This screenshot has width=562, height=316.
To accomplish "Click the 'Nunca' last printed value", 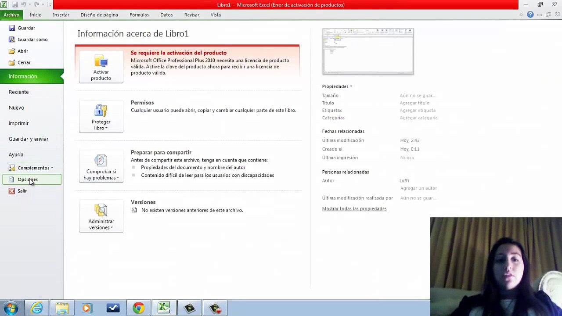I will pyautogui.click(x=407, y=158).
